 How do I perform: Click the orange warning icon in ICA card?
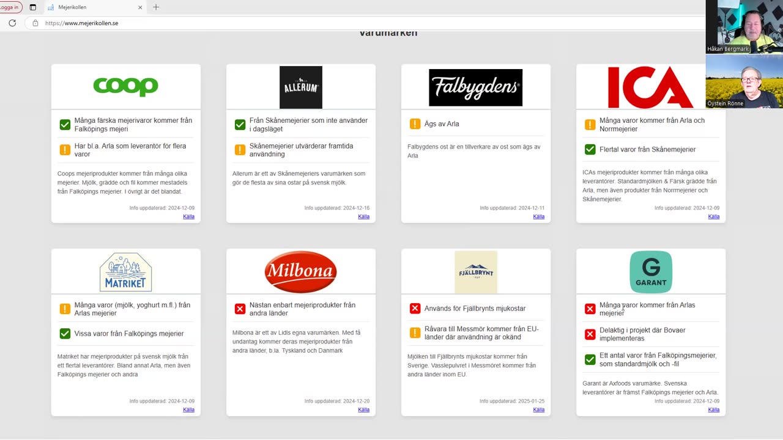click(x=590, y=125)
